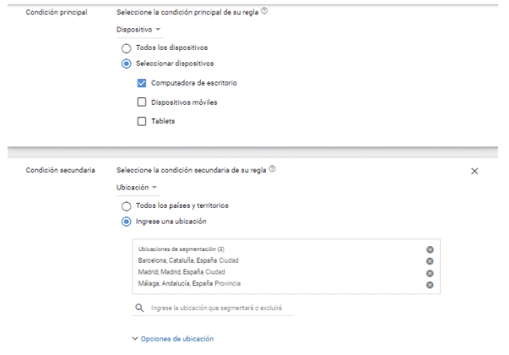Close the Condición secundaria section
This screenshot has width=509, height=355.
475,170
